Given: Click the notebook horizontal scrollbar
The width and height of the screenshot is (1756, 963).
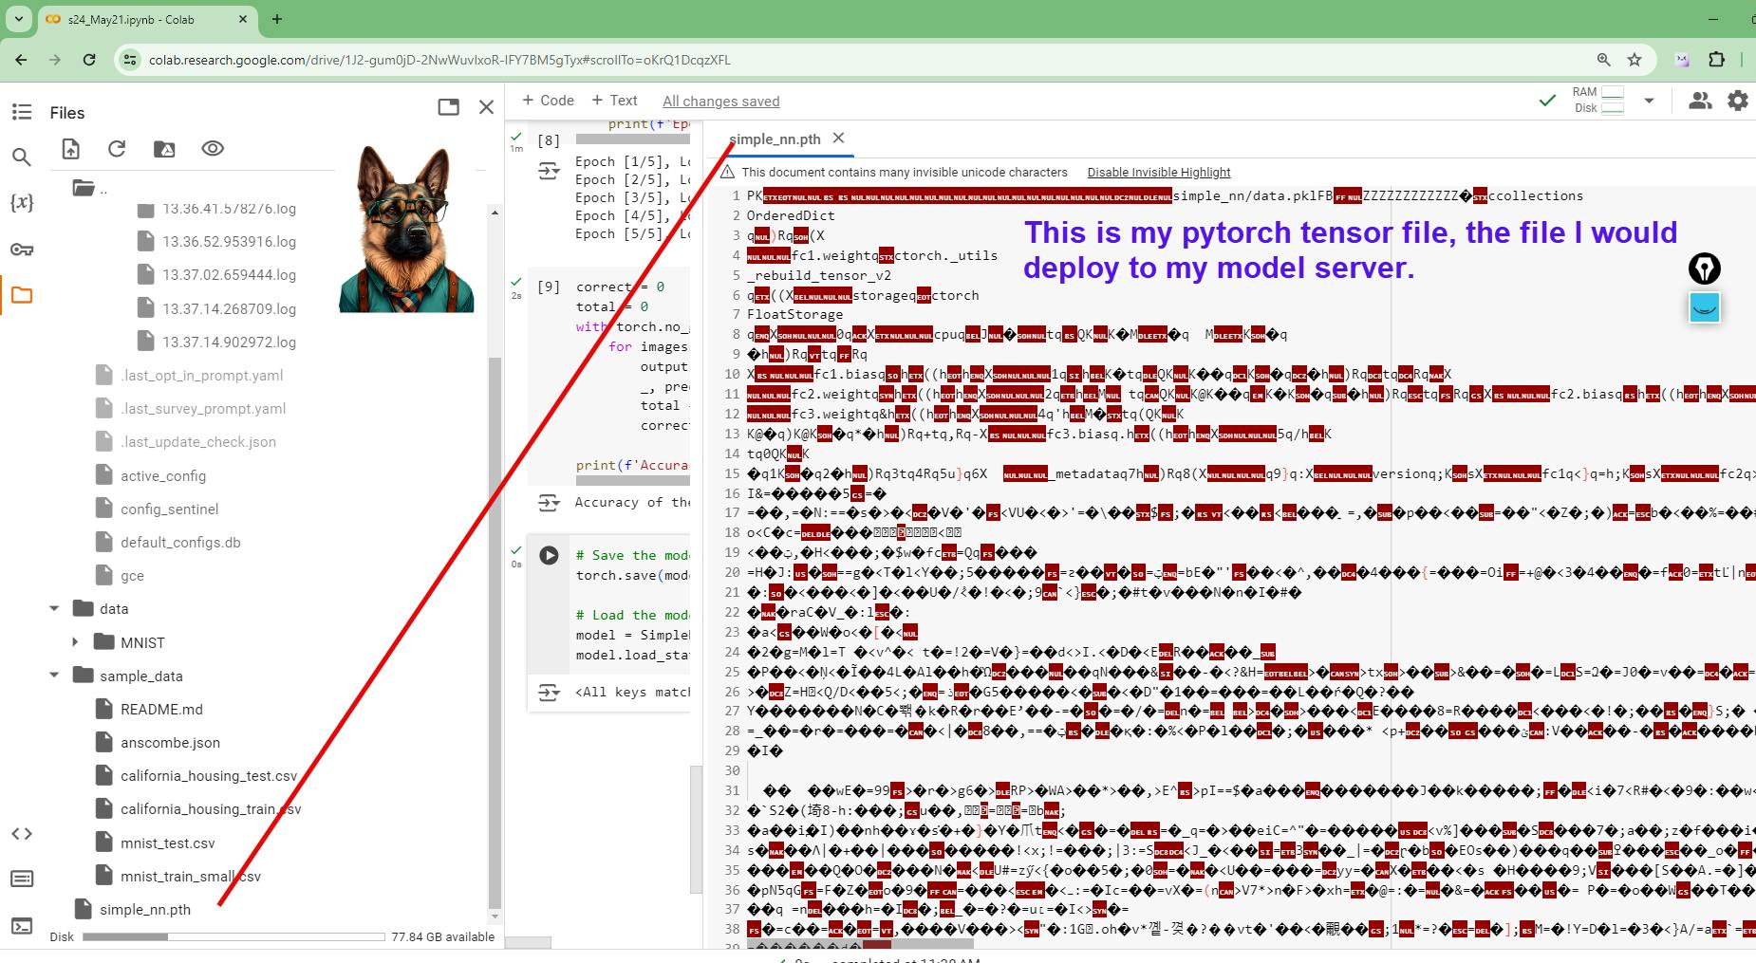Looking at the screenshot, I should [528, 943].
